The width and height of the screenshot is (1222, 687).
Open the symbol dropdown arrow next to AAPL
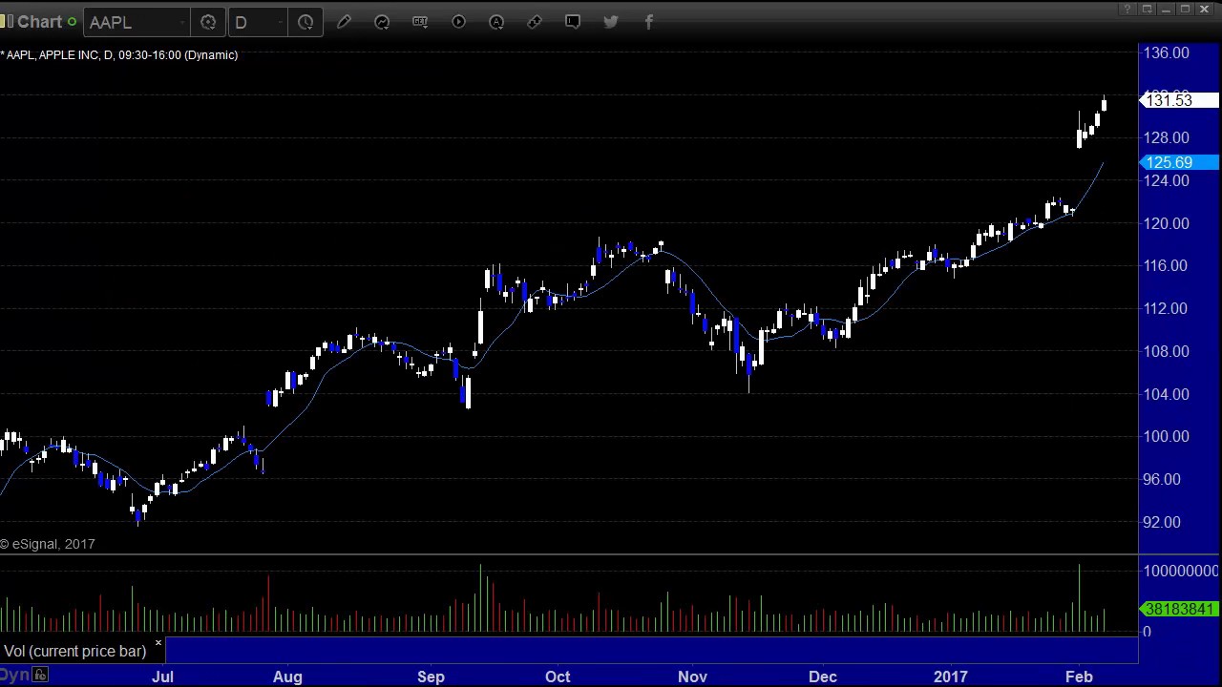coord(182,22)
